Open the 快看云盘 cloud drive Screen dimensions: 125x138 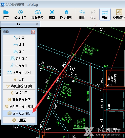click(x=38, y=15)
